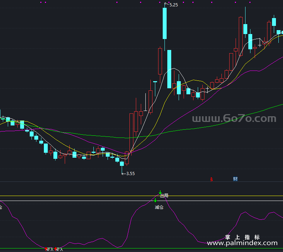The width and height of the screenshot is (283, 252).
Task: Select the 出局 exit signal label
Action: pos(164,196)
